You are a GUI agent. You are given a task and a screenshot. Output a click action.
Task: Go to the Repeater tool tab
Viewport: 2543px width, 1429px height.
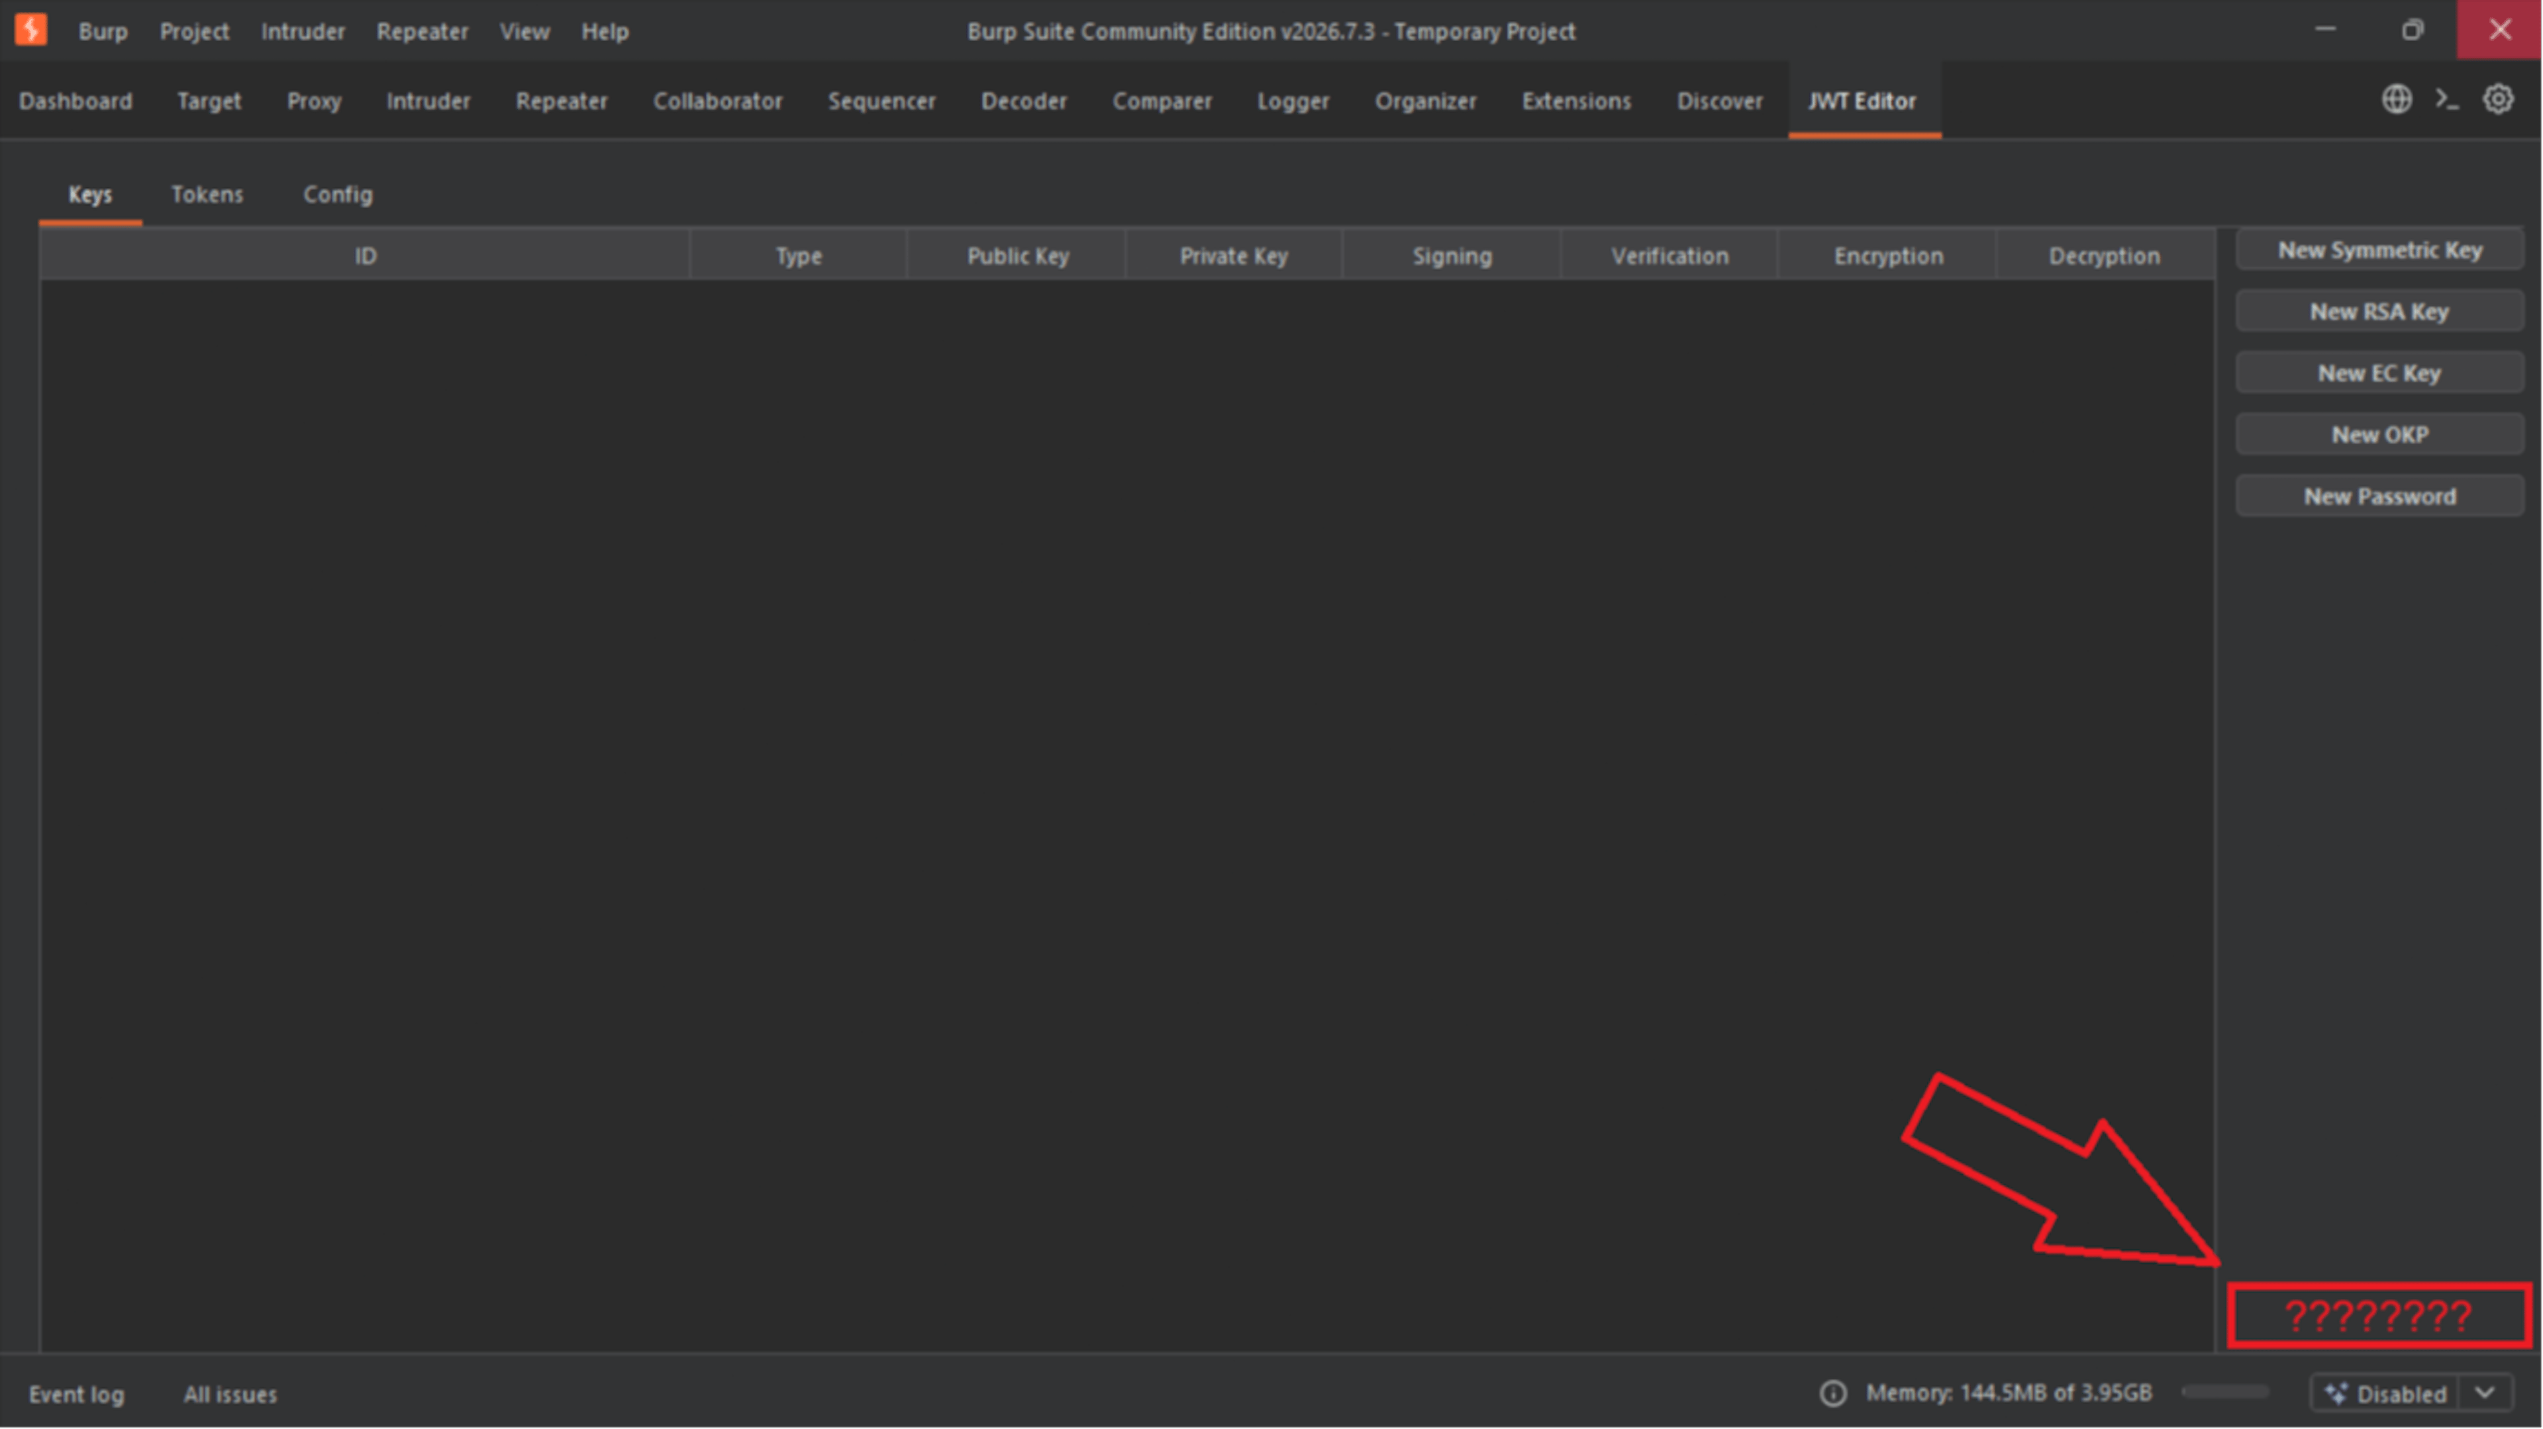(x=562, y=101)
